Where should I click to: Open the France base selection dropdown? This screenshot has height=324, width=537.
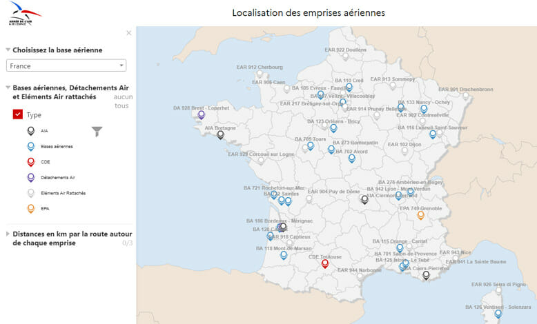point(66,65)
